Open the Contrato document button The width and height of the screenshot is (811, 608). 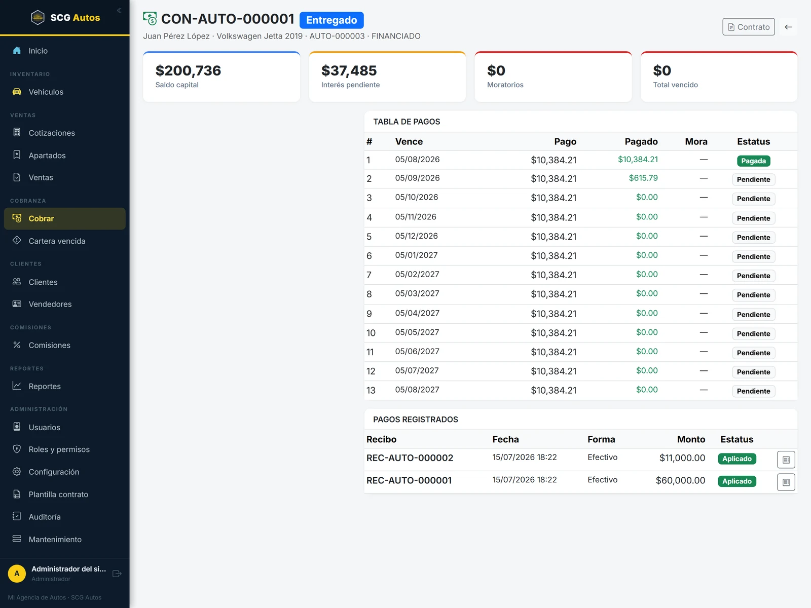749,27
